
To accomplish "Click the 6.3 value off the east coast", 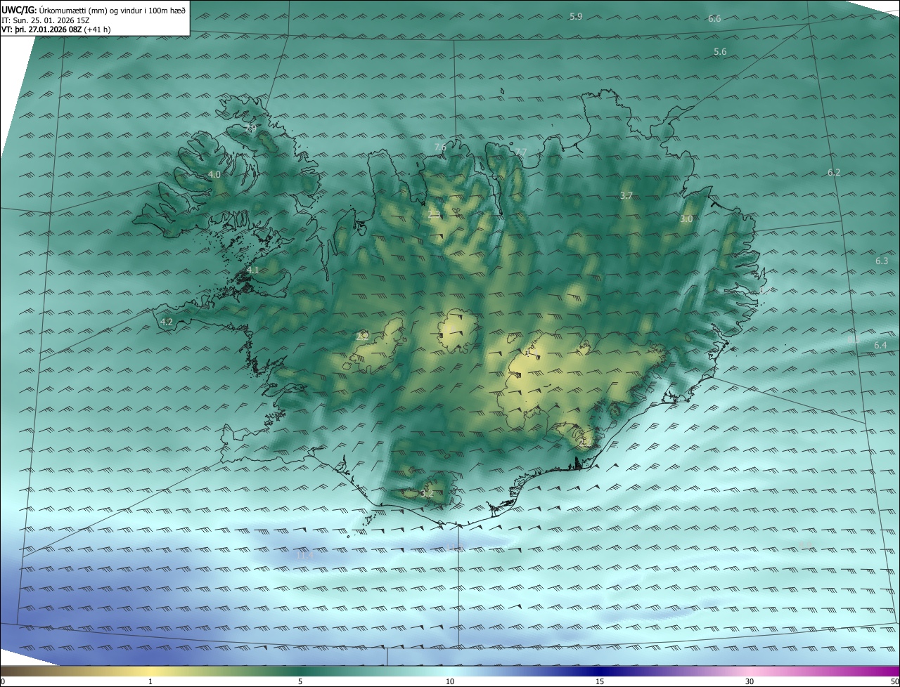I will [882, 261].
